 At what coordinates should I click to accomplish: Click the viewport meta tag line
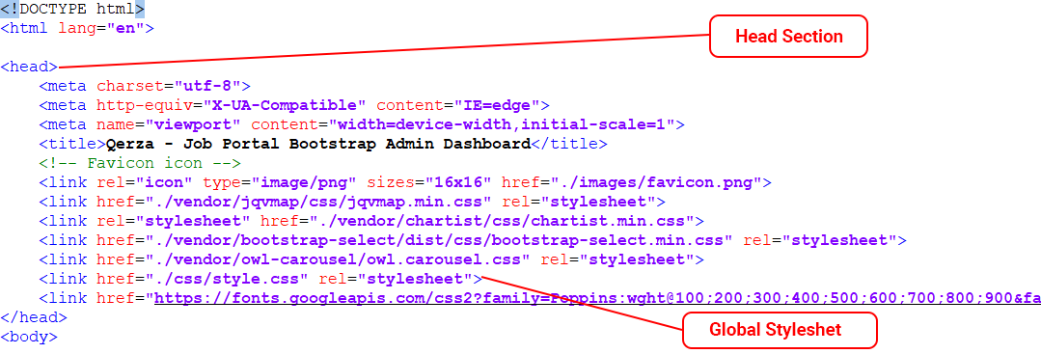coord(362,124)
